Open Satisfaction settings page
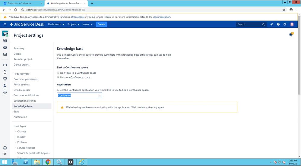Screen dimensions: 301x166 (25, 101)
